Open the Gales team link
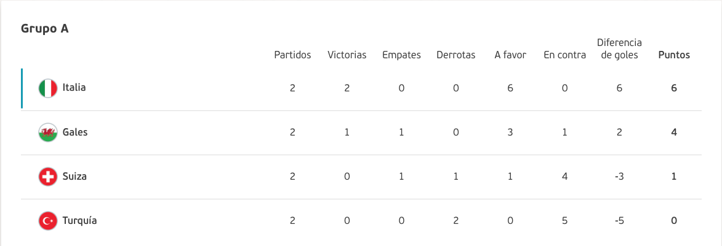The height and width of the screenshot is (246, 722). point(75,132)
